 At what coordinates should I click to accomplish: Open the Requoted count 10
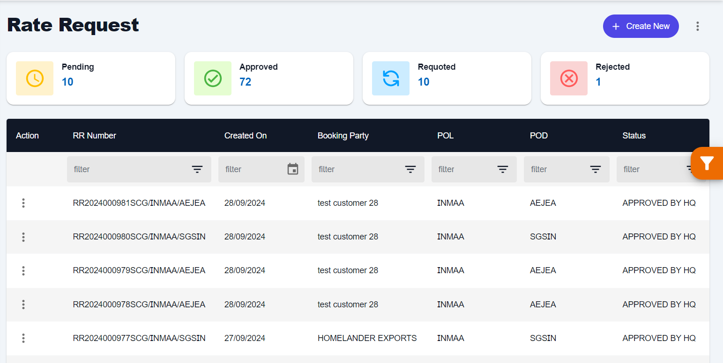[424, 82]
